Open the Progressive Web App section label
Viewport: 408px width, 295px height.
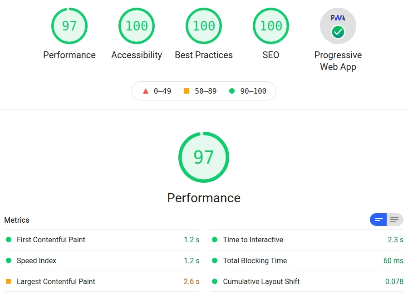click(x=338, y=61)
